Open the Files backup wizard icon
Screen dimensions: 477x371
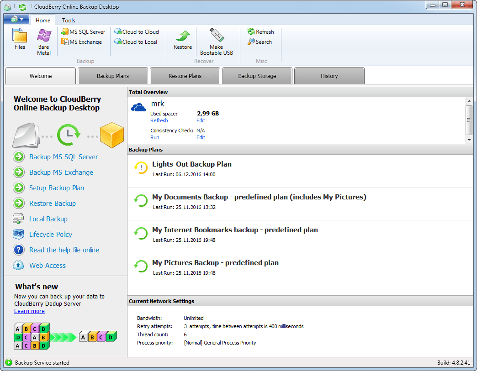pos(20,39)
